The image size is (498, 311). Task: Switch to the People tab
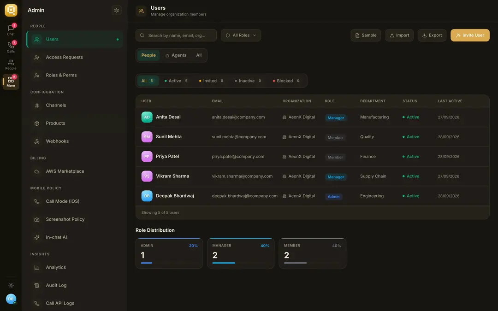(148, 55)
